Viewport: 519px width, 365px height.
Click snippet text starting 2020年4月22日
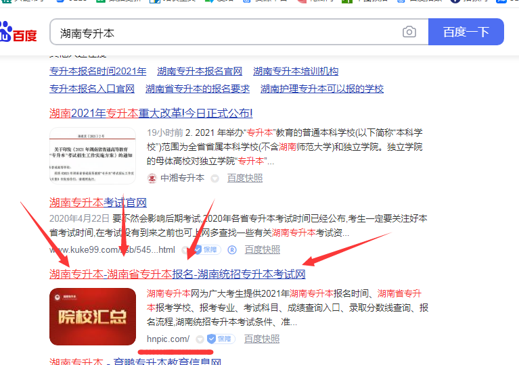tap(238, 226)
